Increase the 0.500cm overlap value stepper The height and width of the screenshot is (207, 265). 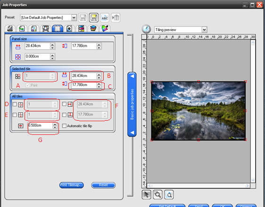tap(55, 124)
